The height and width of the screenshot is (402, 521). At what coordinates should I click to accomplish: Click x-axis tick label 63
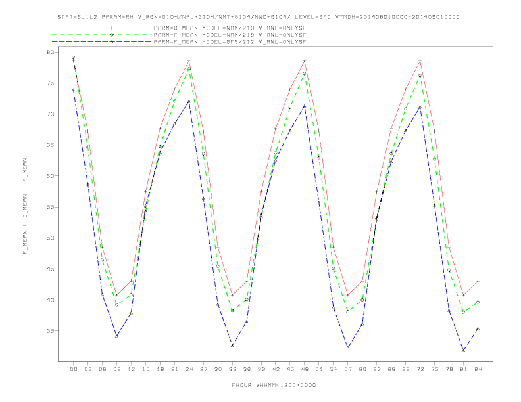point(377,369)
